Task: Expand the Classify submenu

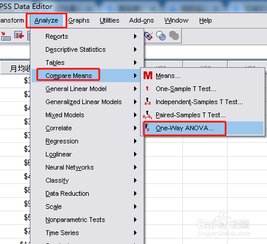Action: point(88,180)
